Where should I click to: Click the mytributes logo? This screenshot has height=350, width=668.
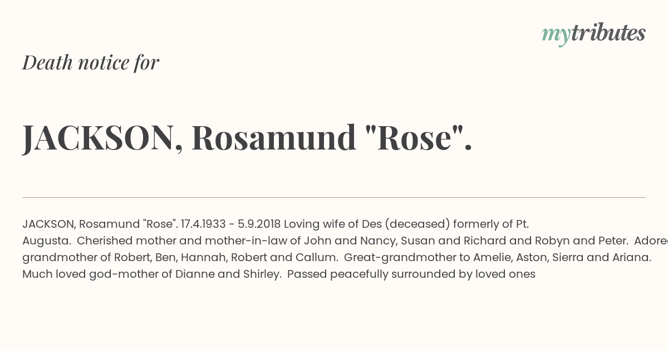[x=593, y=34]
